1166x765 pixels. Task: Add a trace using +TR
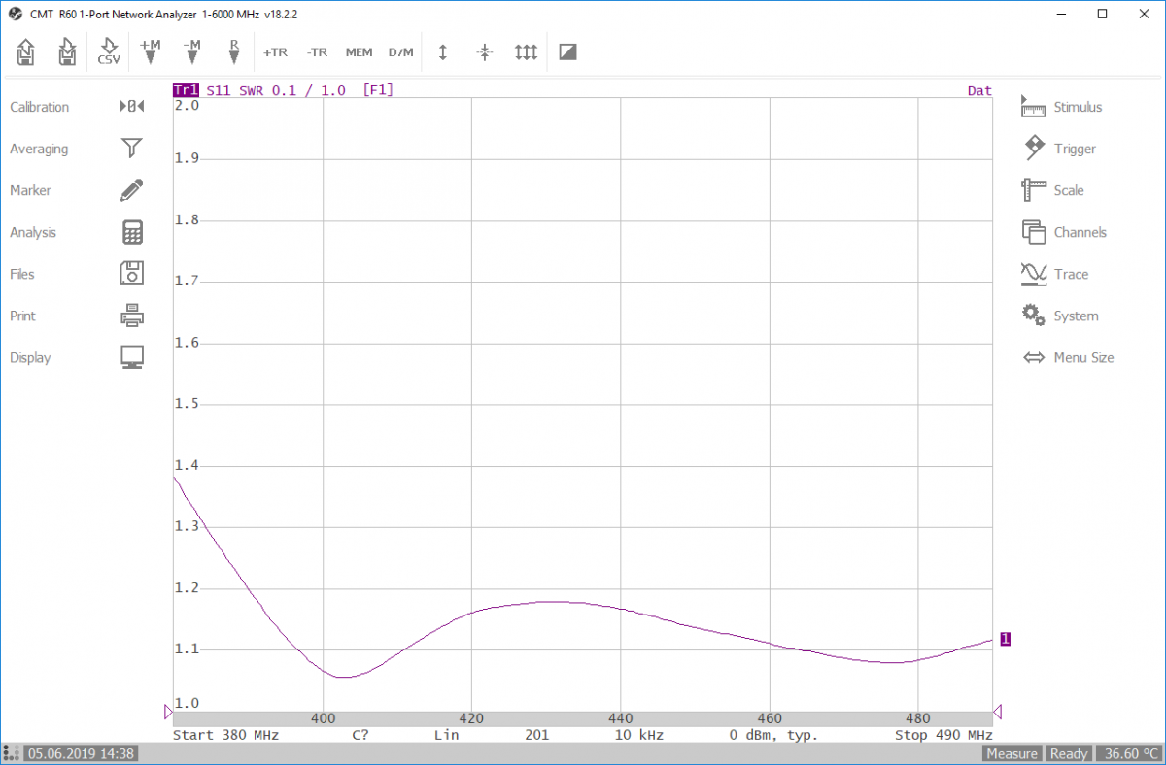pos(276,52)
